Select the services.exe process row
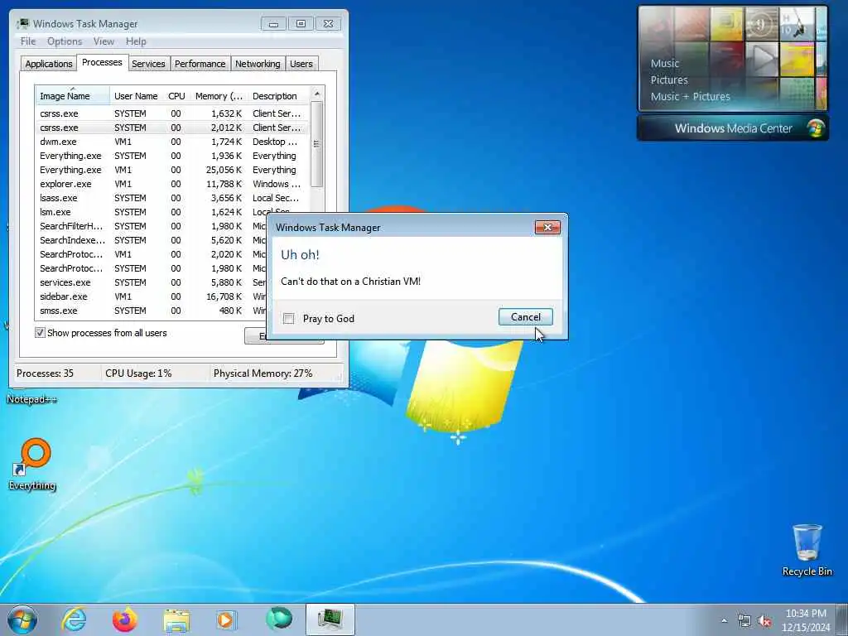 [x=152, y=282]
